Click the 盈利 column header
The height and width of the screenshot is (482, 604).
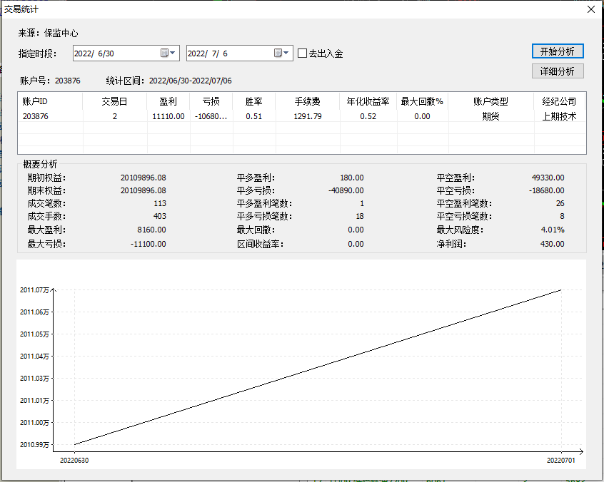[168, 101]
